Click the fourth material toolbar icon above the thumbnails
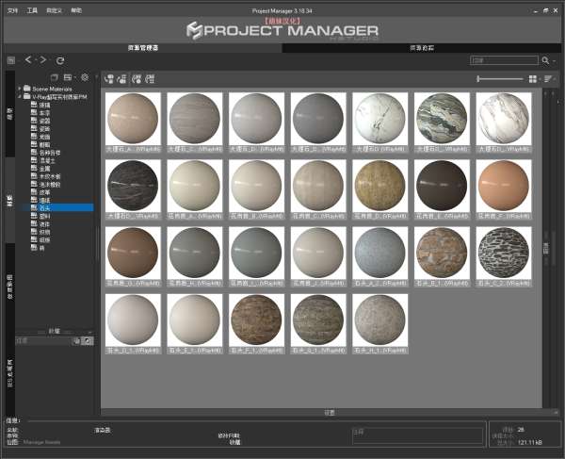The image size is (565, 459). (x=150, y=78)
